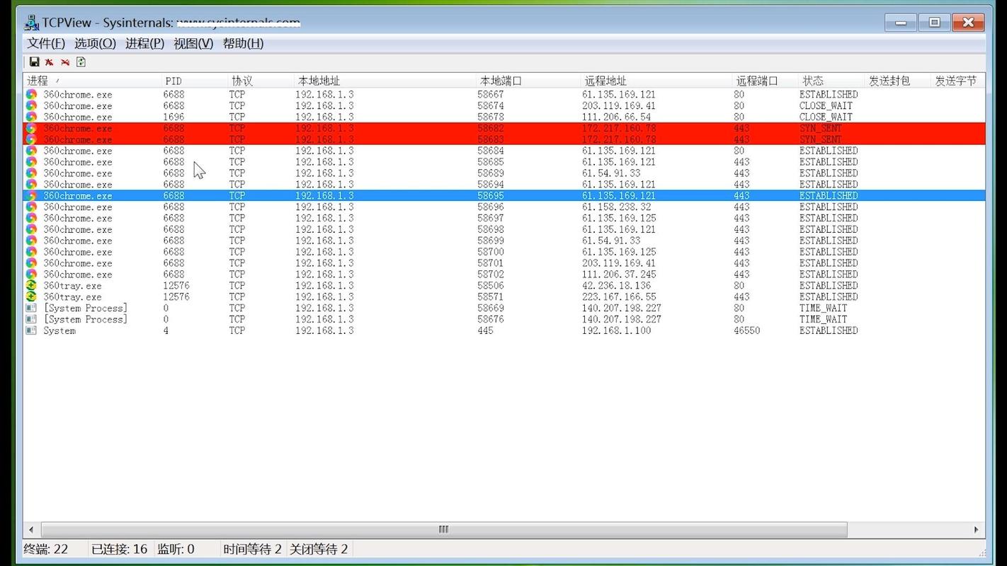Open the 进程(P) menu

[x=144, y=43]
